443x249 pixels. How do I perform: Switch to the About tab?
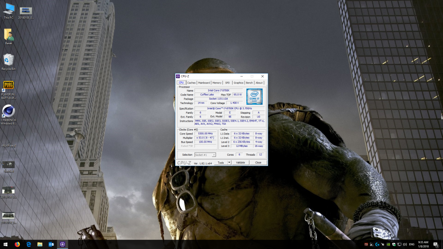click(x=259, y=83)
